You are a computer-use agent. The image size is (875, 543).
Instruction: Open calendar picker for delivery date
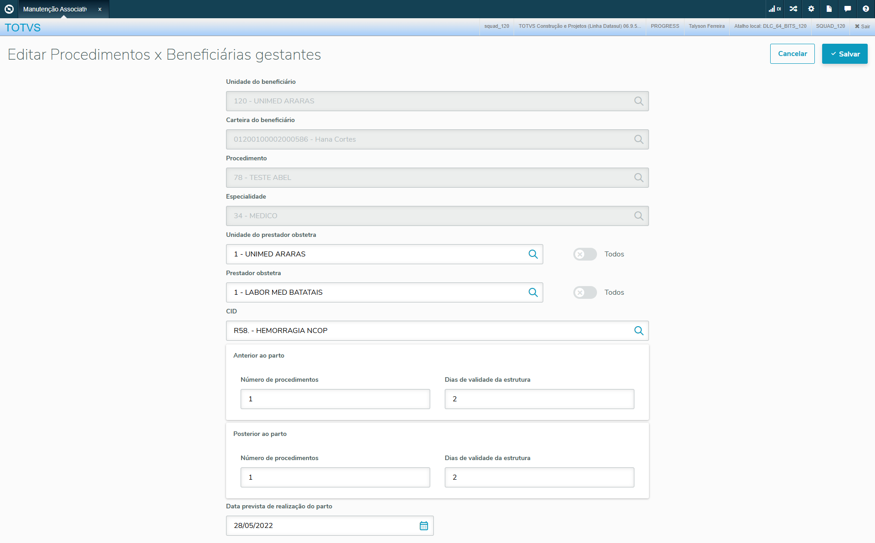point(423,526)
